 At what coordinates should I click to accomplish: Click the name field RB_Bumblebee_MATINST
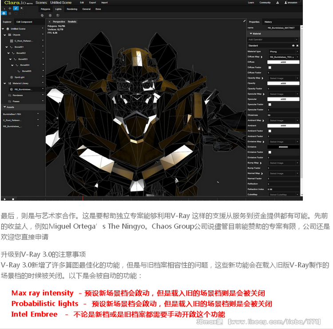click(283, 28)
